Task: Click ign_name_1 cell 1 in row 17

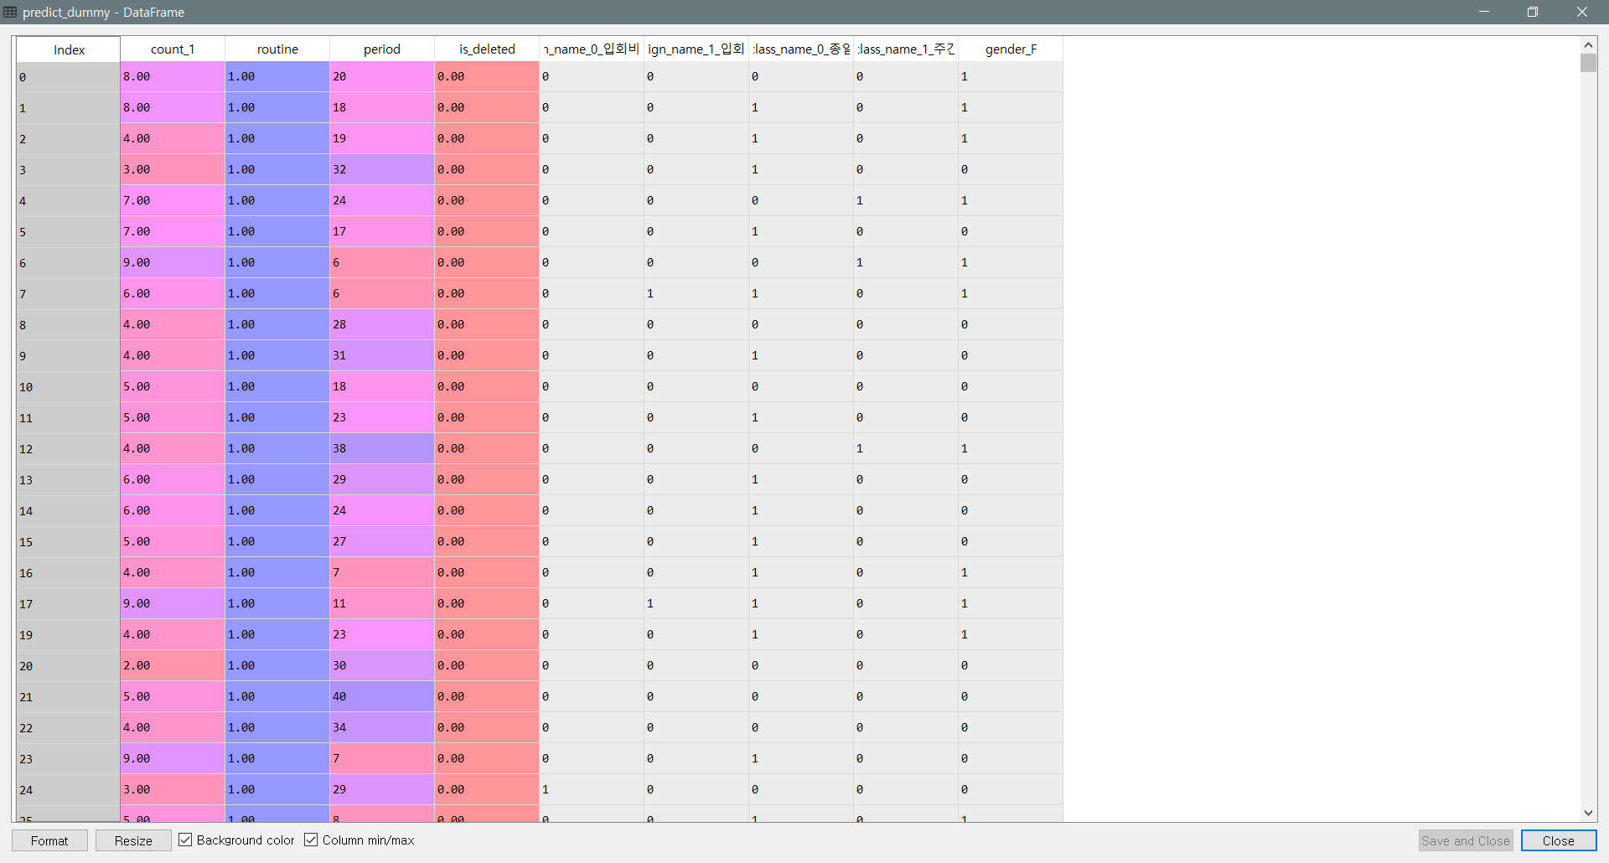Action: pyautogui.click(x=696, y=603)
